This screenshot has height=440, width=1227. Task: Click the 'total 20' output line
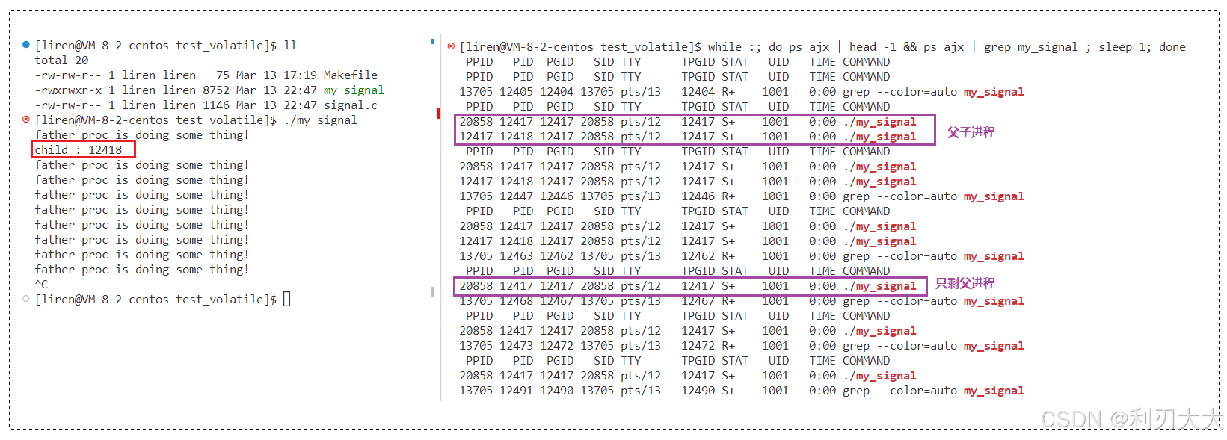coord(61,61)
